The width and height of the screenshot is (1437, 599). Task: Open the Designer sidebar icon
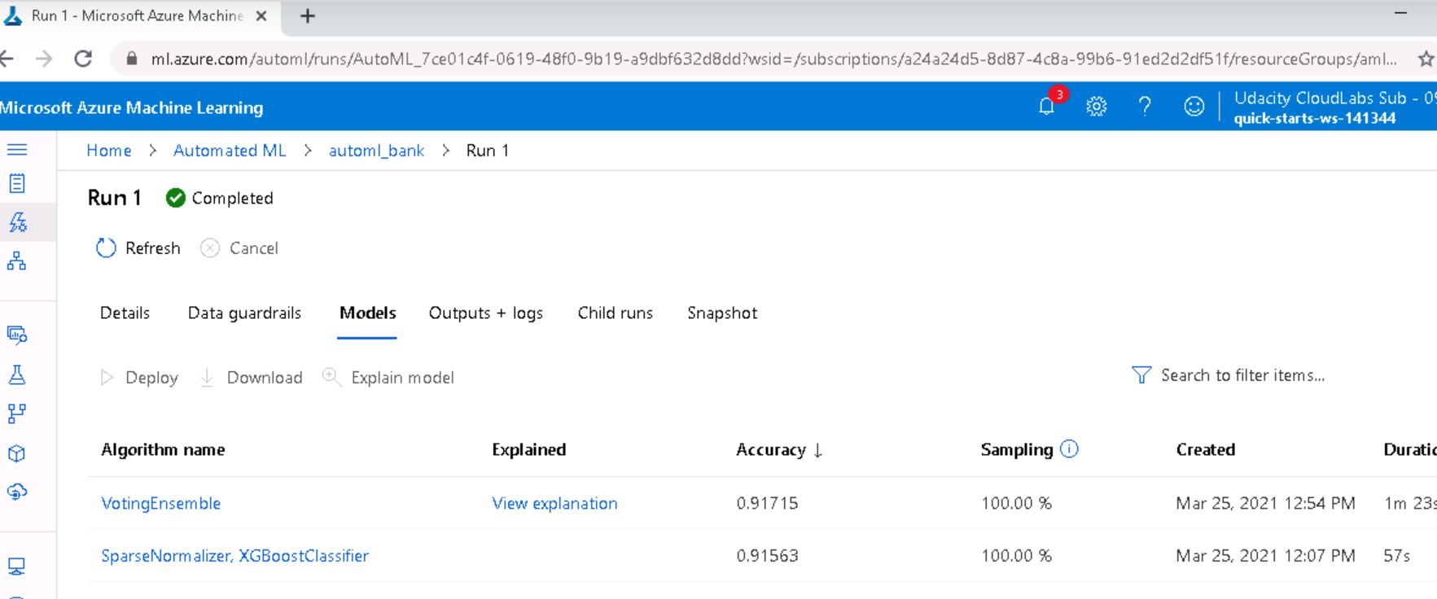point(17,261)
